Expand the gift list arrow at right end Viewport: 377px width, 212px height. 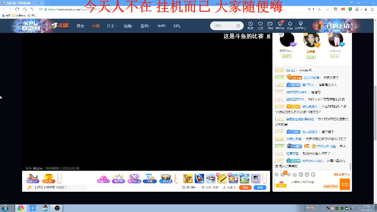pyautogui.click(x=264, y=179)
